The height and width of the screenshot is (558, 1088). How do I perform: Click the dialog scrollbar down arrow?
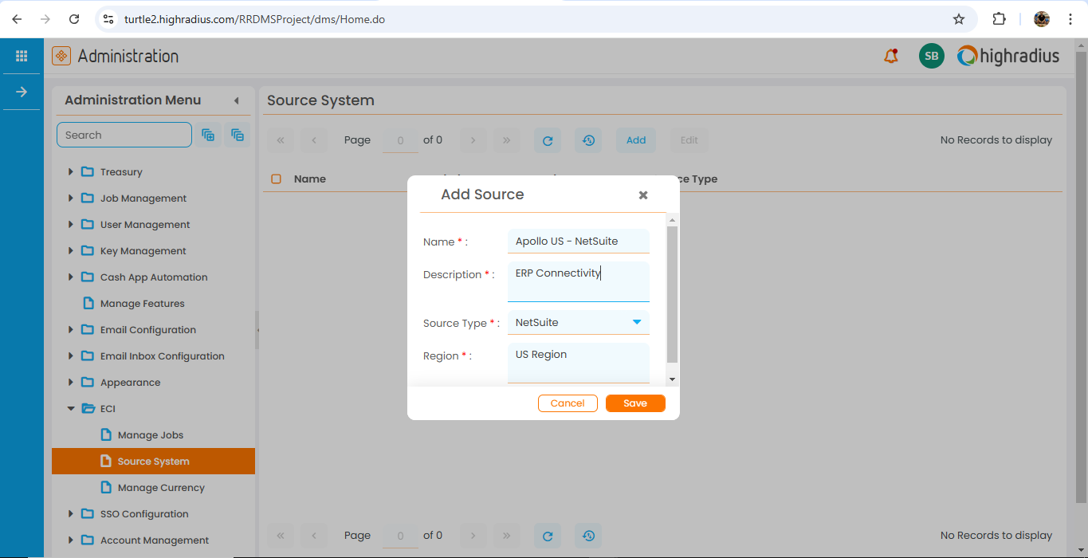point(672,379)
